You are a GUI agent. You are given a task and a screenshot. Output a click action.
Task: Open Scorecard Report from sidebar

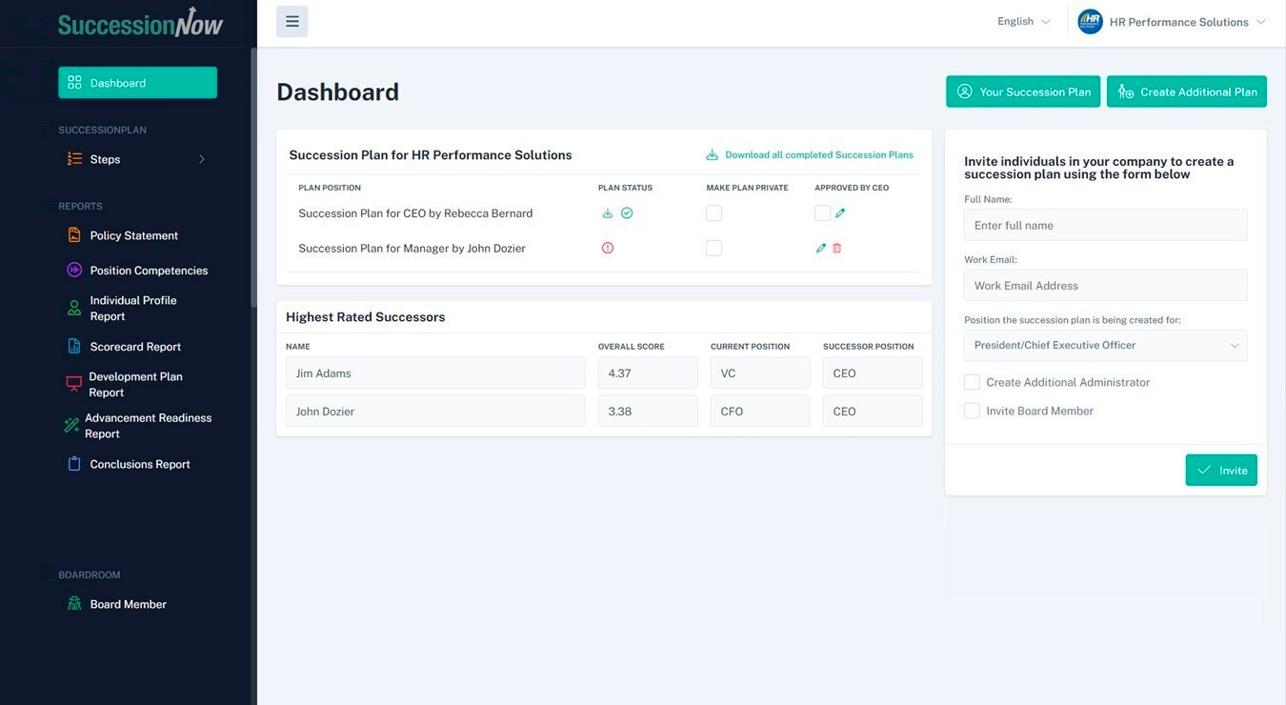135,347
